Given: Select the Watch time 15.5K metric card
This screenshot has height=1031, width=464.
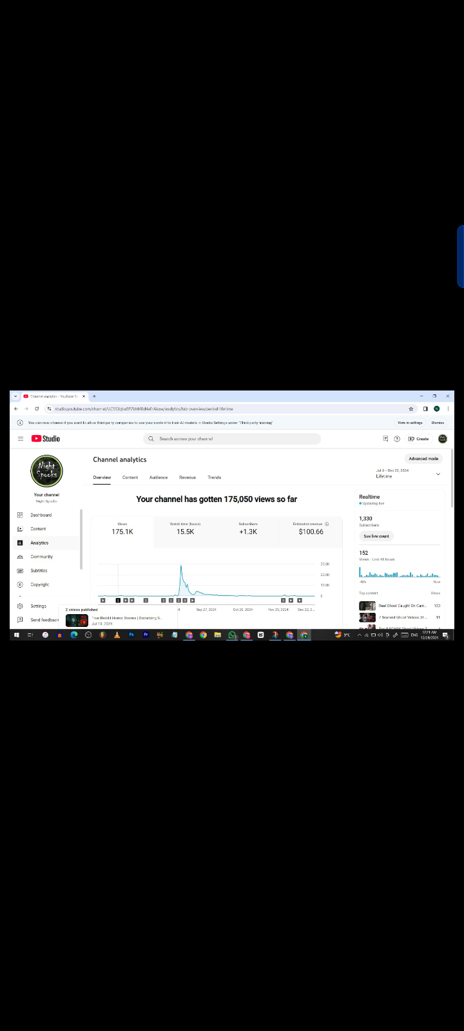Looking at the screenshot, I should [x=186, y=532].
